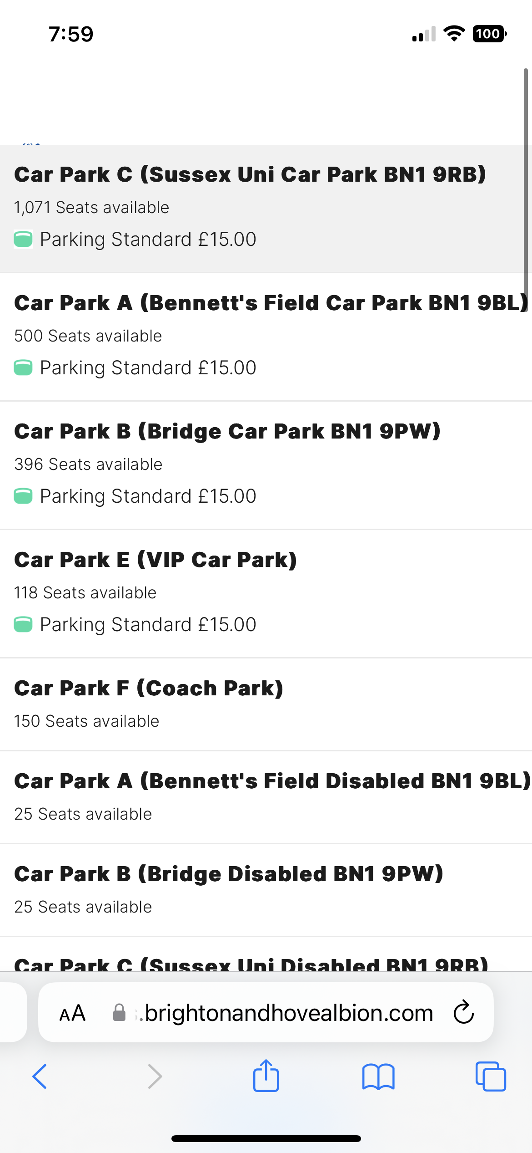Open the AA reader text options

pos(72,1013)
